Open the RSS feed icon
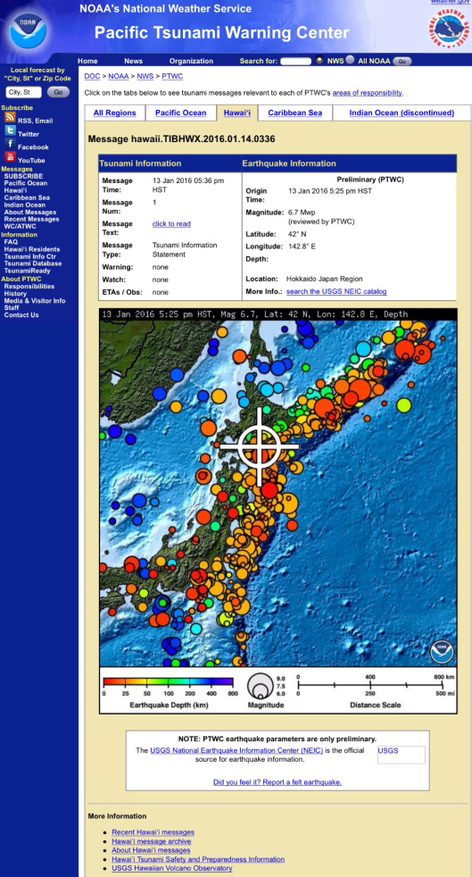Viewport: 472px width, 877px height. click(10, 118)
